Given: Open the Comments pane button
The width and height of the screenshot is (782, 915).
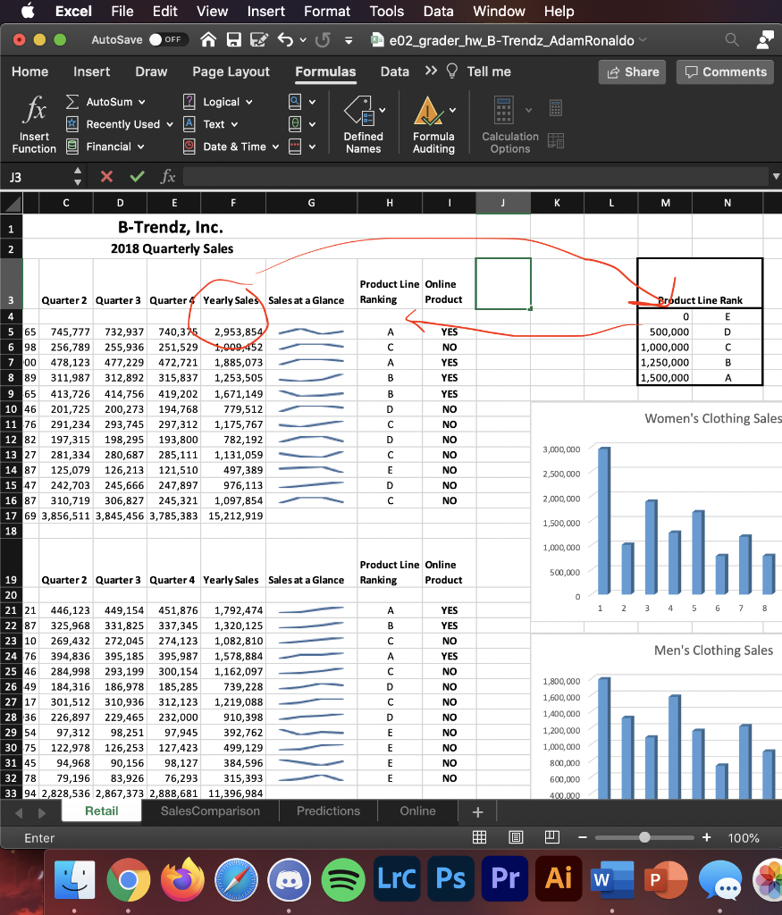Looking at the screenshot, I should [725, 71].
